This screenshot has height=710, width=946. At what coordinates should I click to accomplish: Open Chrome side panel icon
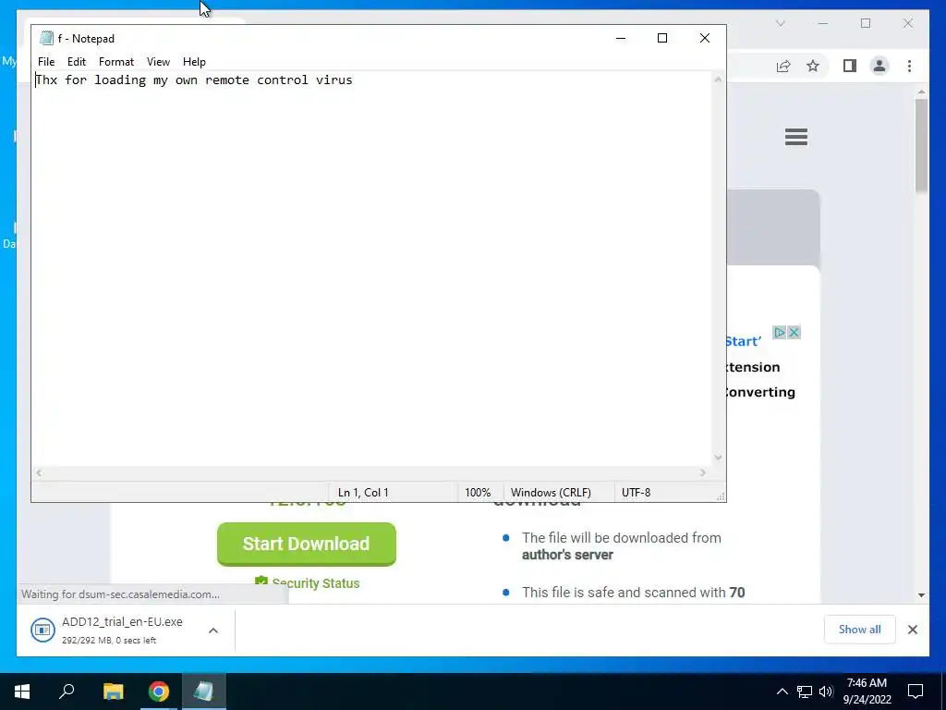[x=850, y=66]
